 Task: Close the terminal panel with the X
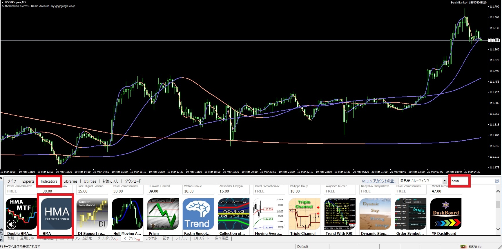click(1, 178)
